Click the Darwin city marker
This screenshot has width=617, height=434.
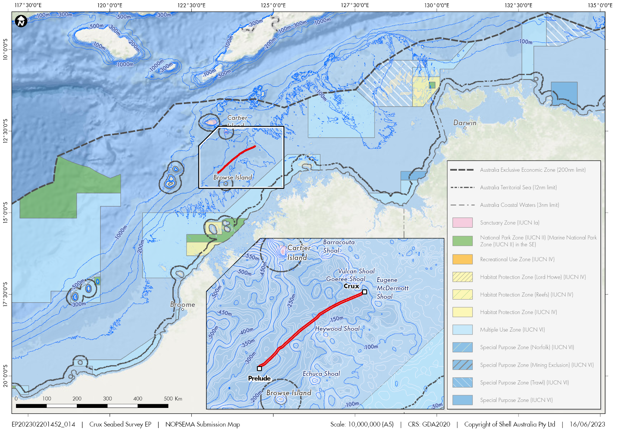pyautogui.click(x=465, y=128)
